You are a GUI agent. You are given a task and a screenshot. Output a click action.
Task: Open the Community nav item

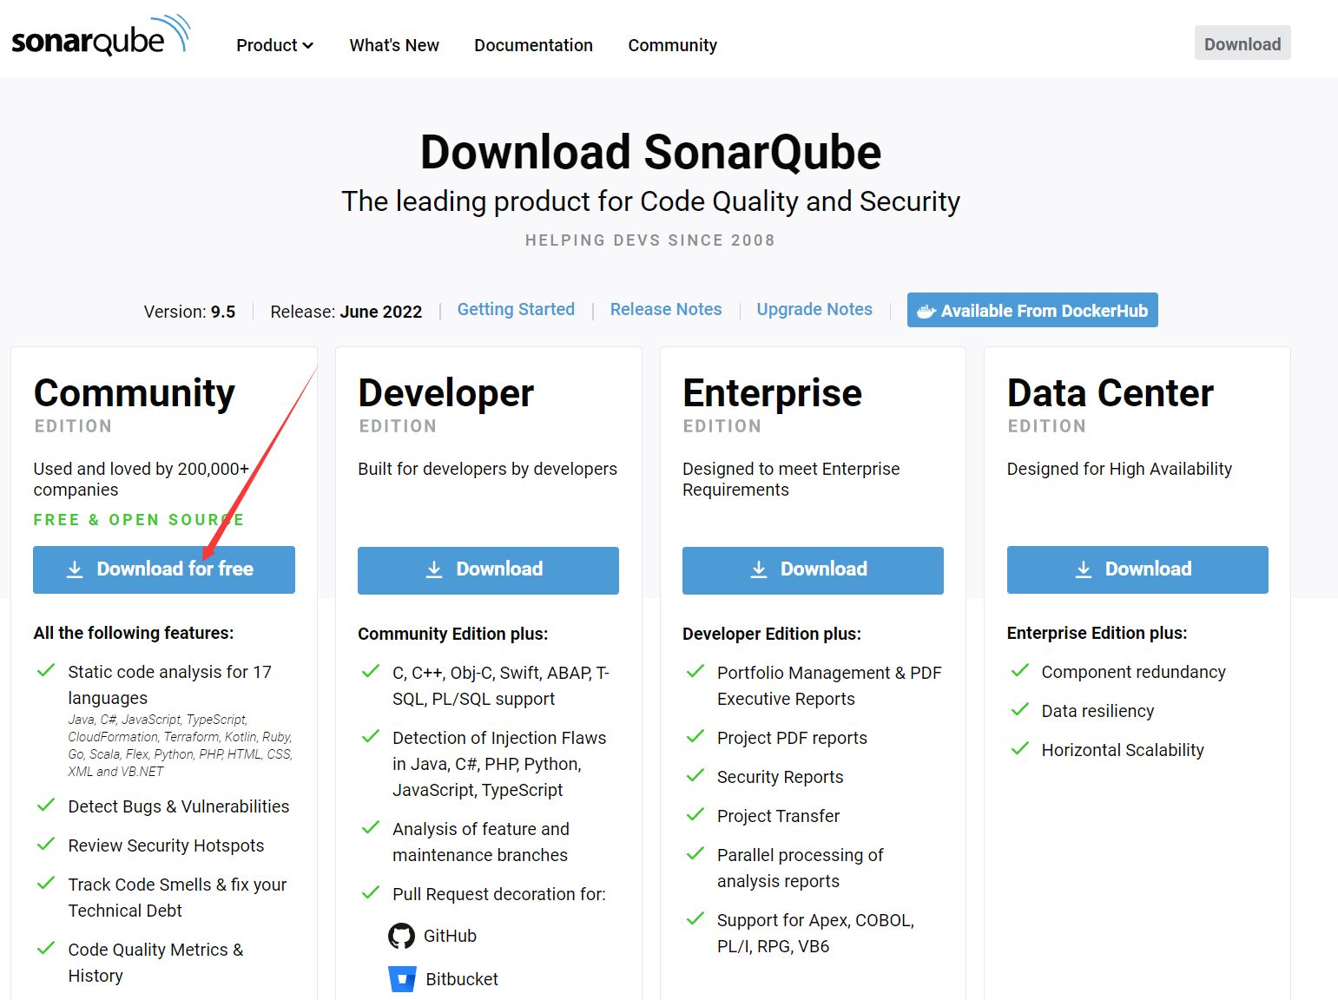coord(672,45)
